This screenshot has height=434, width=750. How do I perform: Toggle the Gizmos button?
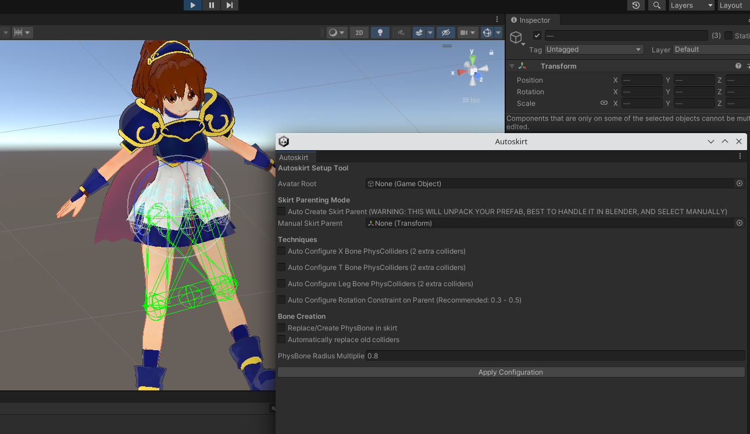[x=487, y=33]
